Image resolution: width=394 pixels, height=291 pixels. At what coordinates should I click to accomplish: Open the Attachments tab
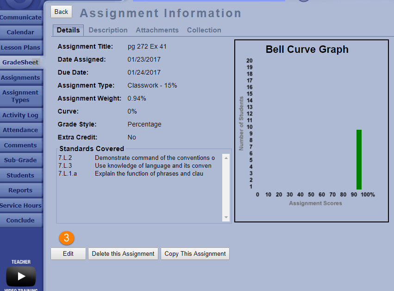(157, 30)
